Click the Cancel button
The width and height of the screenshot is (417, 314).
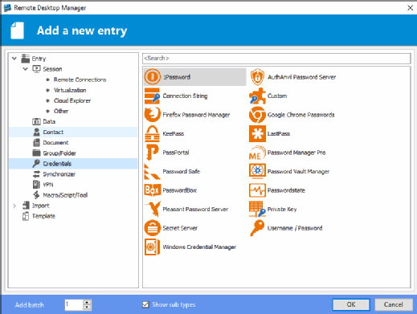(x=394, y=304)
